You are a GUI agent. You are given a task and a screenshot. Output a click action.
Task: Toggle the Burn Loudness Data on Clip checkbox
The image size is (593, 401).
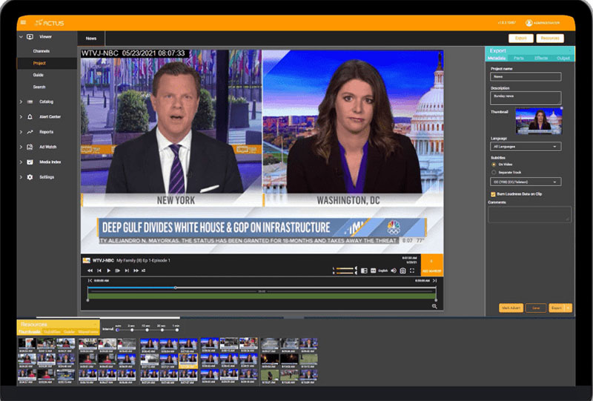[494, 194]
